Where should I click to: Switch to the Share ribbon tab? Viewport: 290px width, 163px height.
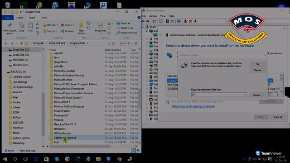pos(32,18)
